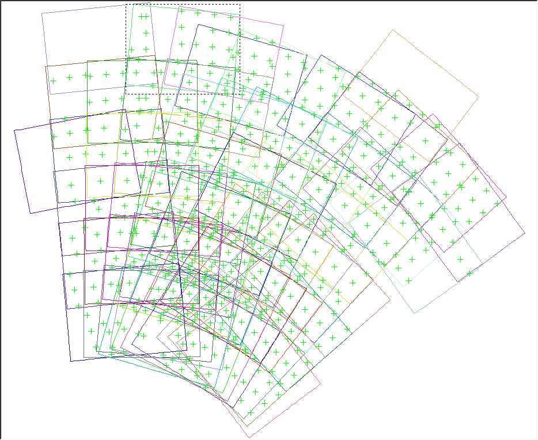
Task: Select the gray cross at the far bottom right
Action: (x=409, y=280)
